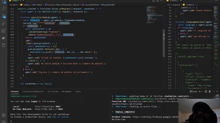The height and width of the screenshot is (123, 220).
Task: Open more actions menu of left editor group
Action: click(161, 1)
